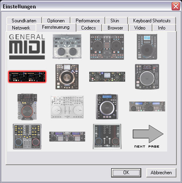182x183 pixels.
Task: Choose the gray dual-jog controller in the top row
Action: coord(67,47)
